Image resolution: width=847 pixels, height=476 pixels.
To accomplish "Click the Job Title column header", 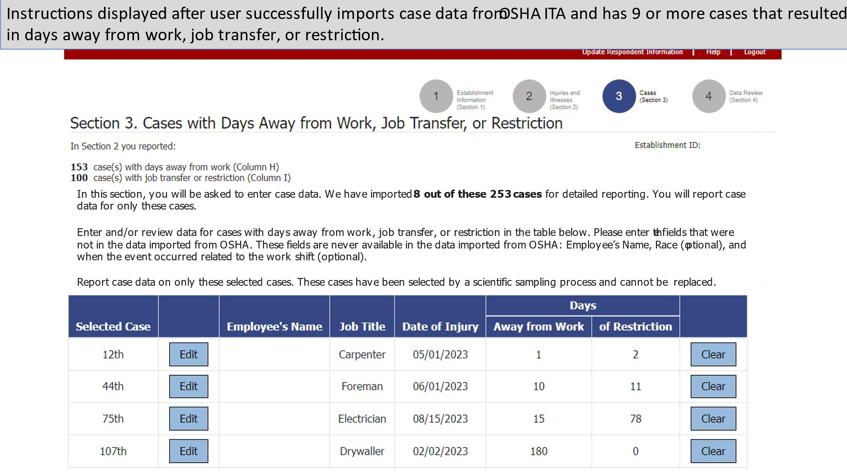I will pos(362,326).
